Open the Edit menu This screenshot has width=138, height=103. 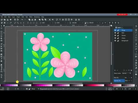tap(5, 17)
